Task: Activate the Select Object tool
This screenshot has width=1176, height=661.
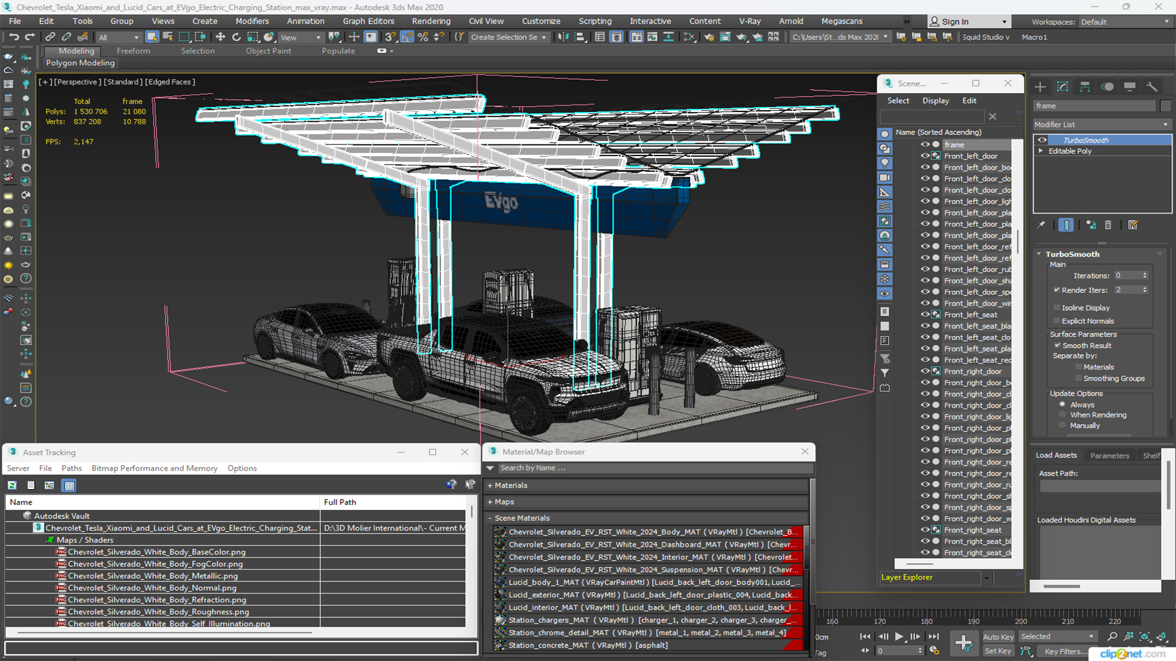Action: click(152, 37)
